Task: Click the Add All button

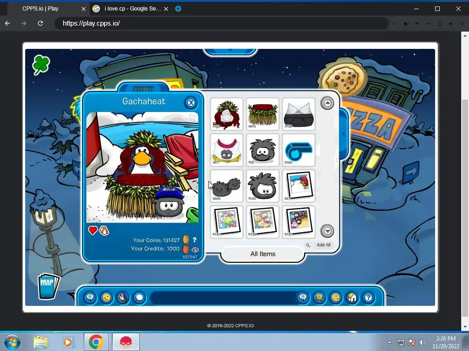Action: click(x=323, y=245)
